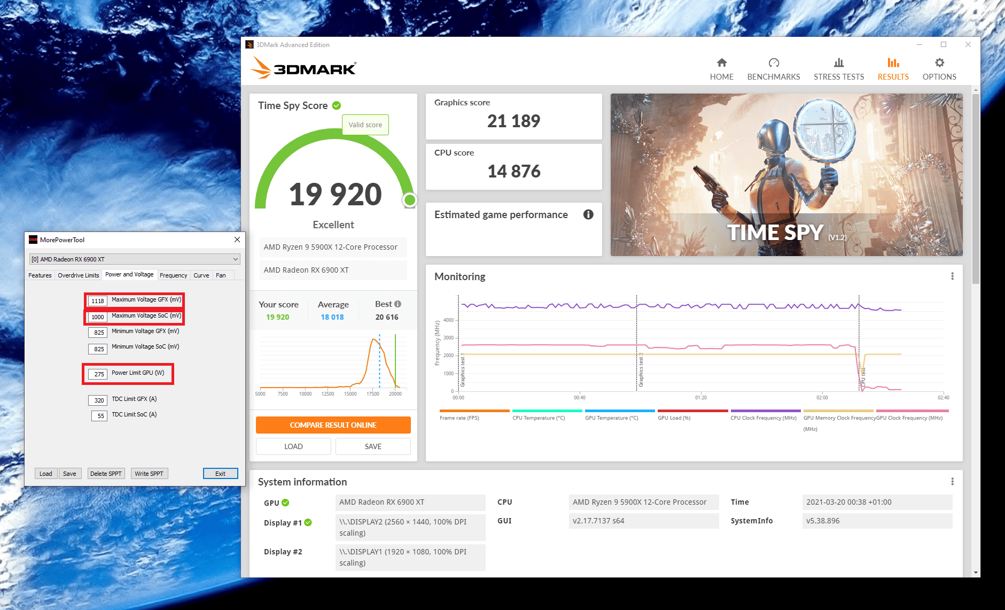
Task: Click Save in MorePowerTool
Action: point(69,474)
